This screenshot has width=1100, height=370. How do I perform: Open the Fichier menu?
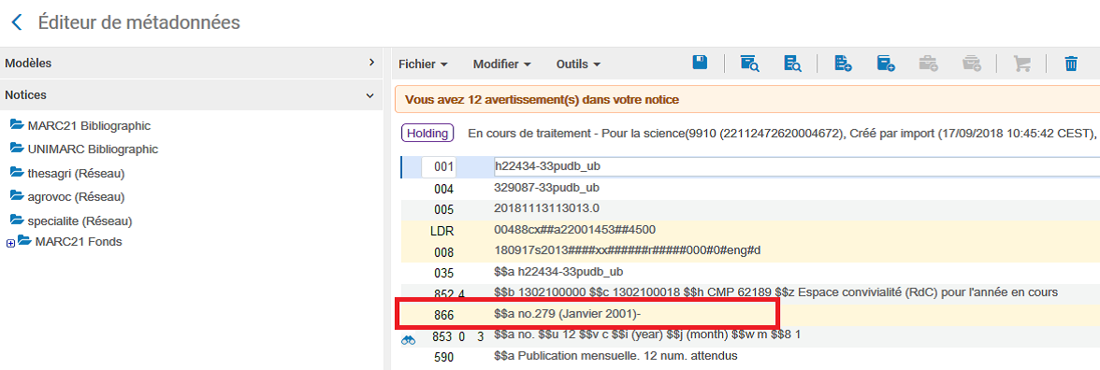coord(423,64)
